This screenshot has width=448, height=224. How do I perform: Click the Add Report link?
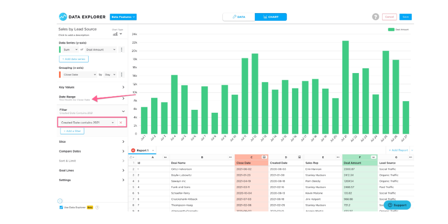coord(398,150)
